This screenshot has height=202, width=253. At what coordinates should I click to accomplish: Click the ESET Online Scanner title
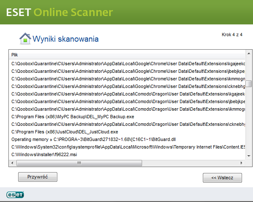(x=59, y=12)
